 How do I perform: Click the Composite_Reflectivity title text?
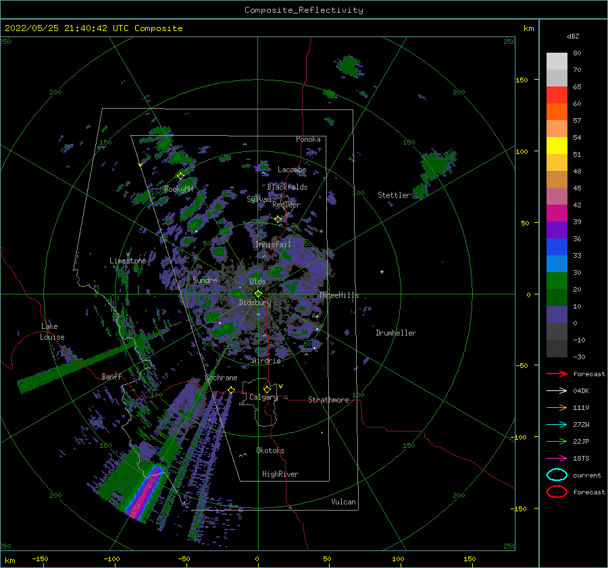(303, 10)
